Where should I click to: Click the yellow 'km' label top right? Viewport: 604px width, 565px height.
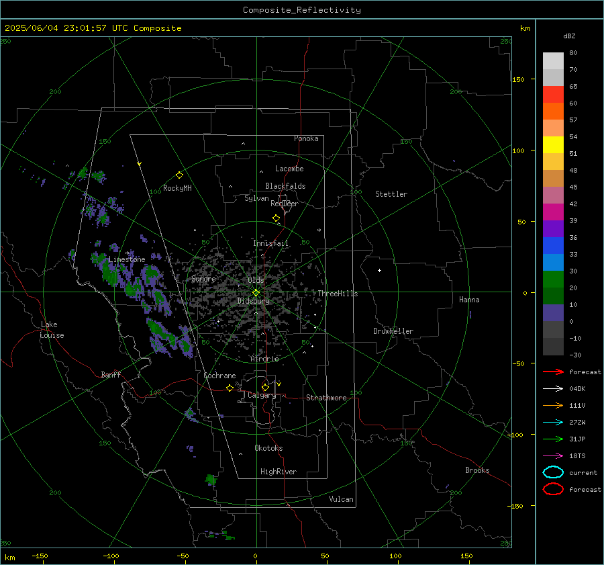(x=525, y=28)
